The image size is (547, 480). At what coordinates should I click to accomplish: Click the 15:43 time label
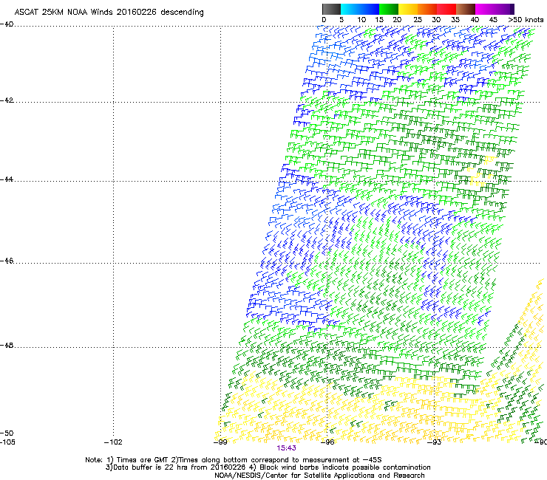[x=286, y=448]
